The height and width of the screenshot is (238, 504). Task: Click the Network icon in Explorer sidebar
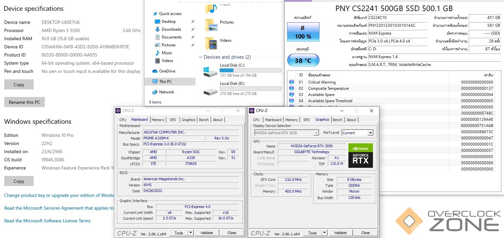pyautogui.click(x=155, y=92)
